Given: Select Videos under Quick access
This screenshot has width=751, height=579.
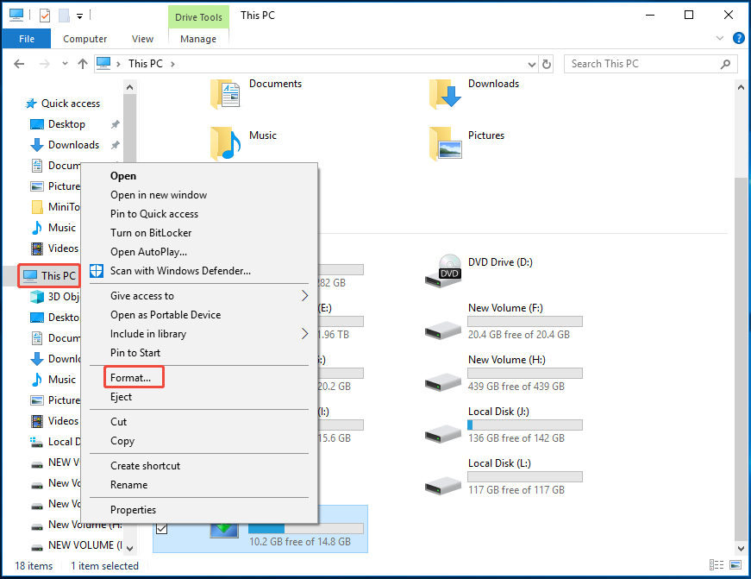Looking at the screenshot, I should (54, 249).
